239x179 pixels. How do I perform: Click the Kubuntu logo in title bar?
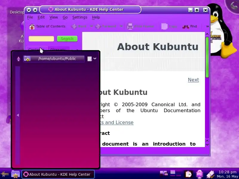pyautogui.click(x=50, y=10)
